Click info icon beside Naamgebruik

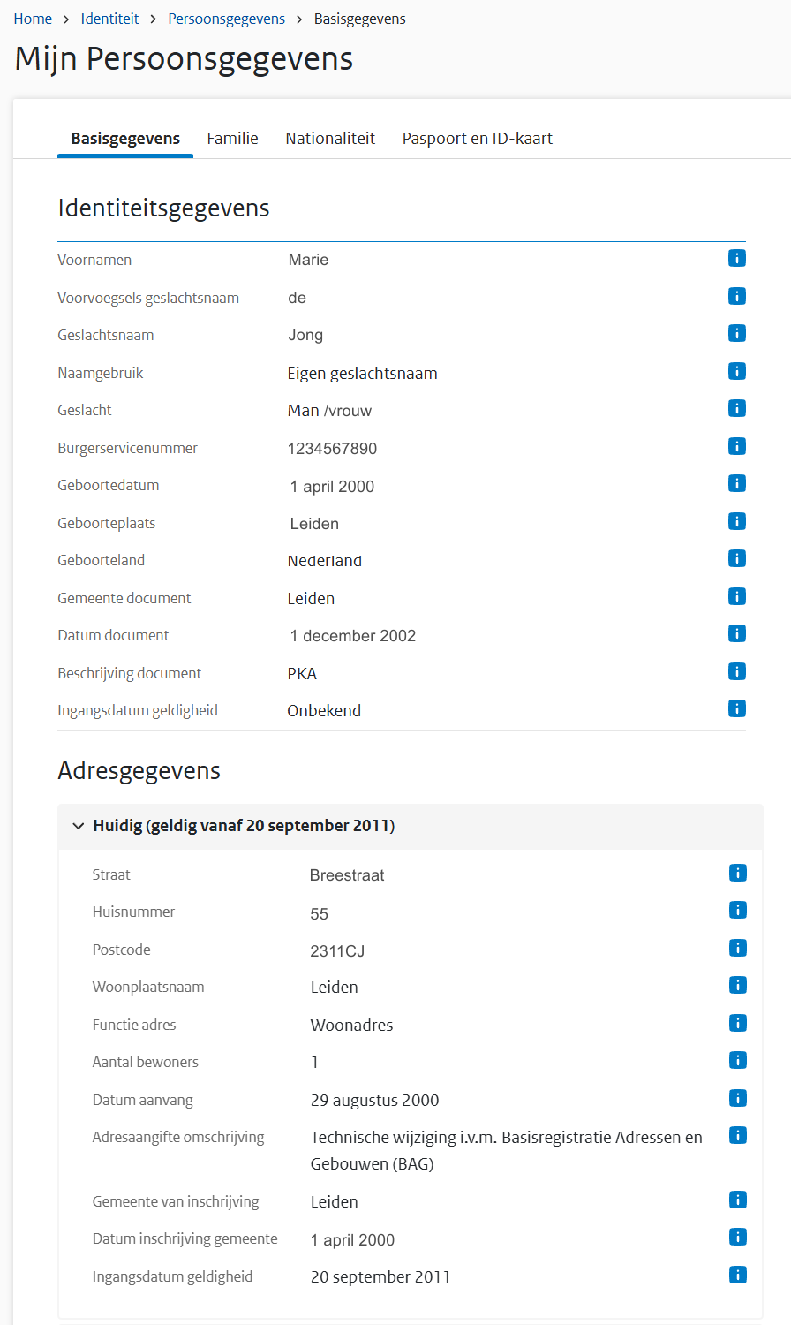tap(737, 371)
